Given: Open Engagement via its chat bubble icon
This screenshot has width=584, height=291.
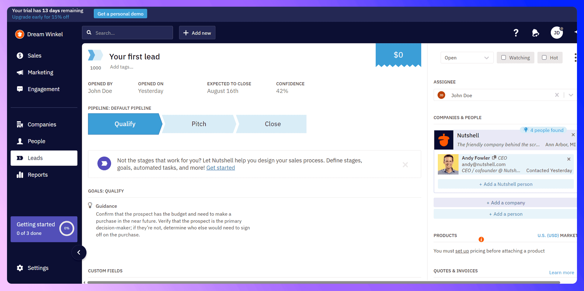Looking at the screenshot, I should pos(20,89).
